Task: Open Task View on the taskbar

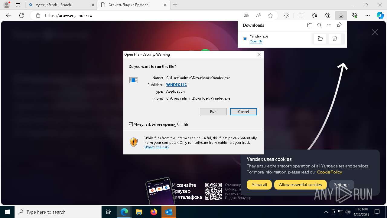Action: [x=109, y=212]
